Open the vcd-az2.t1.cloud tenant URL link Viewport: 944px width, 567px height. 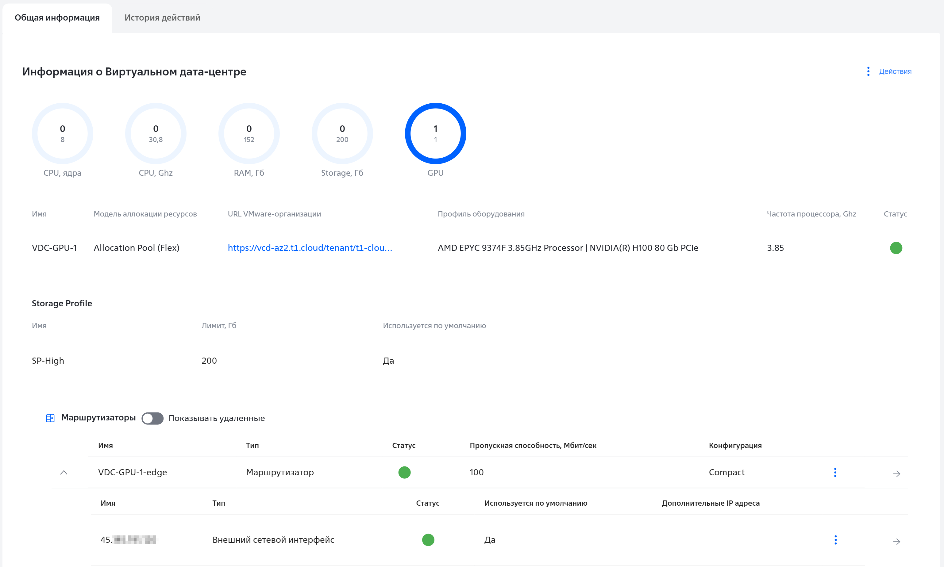(x=310, y=248)
